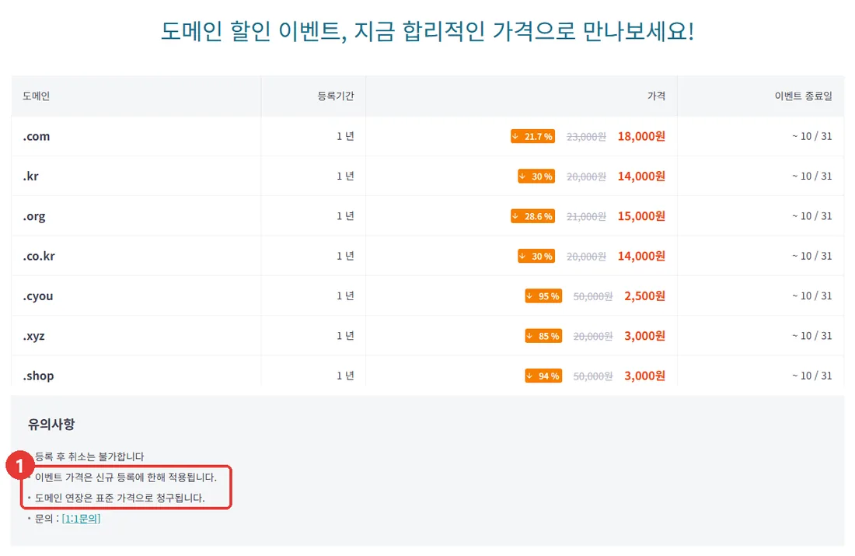The height and width of the screenshot is (556, 855).
Task: Click the 94 % discount badge for .shop
Action: (543, 376)
